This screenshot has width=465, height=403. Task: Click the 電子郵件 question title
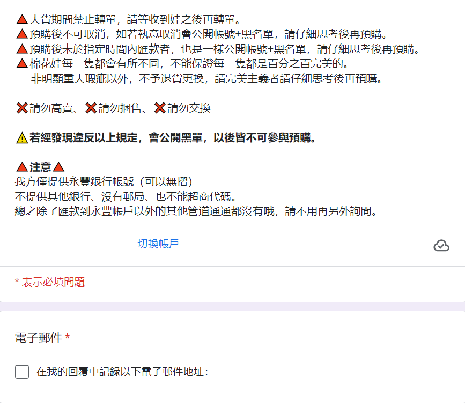tap(39, 338)
